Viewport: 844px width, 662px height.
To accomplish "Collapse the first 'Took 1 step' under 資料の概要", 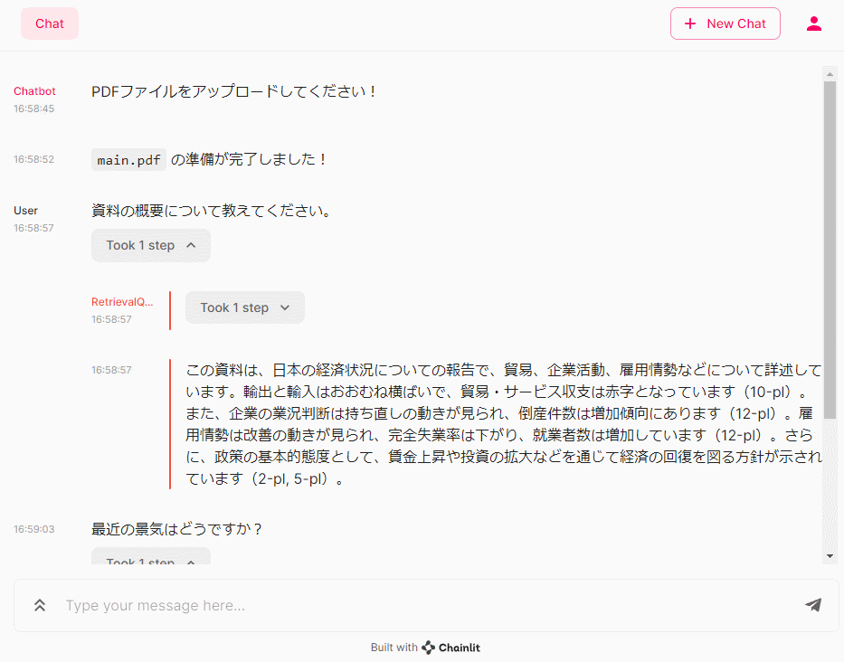I will tap(150, 245).
